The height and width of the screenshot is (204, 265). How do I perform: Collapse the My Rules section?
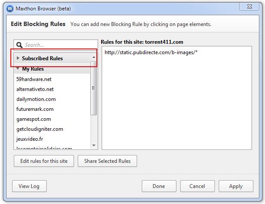pyautogui.click(x=52, y=69)
